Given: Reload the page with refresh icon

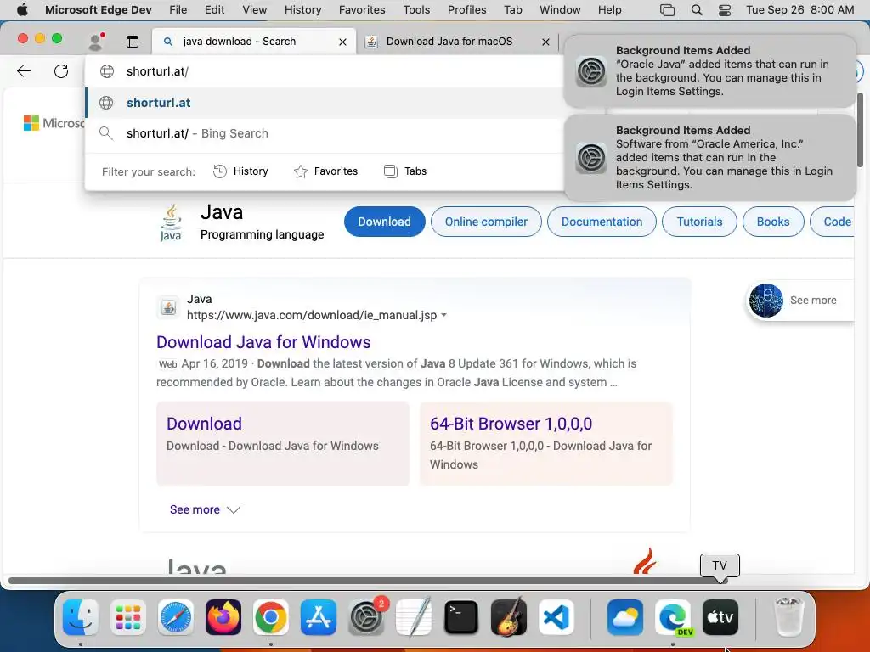Looking at the screenshot, I should pos(61,71).
